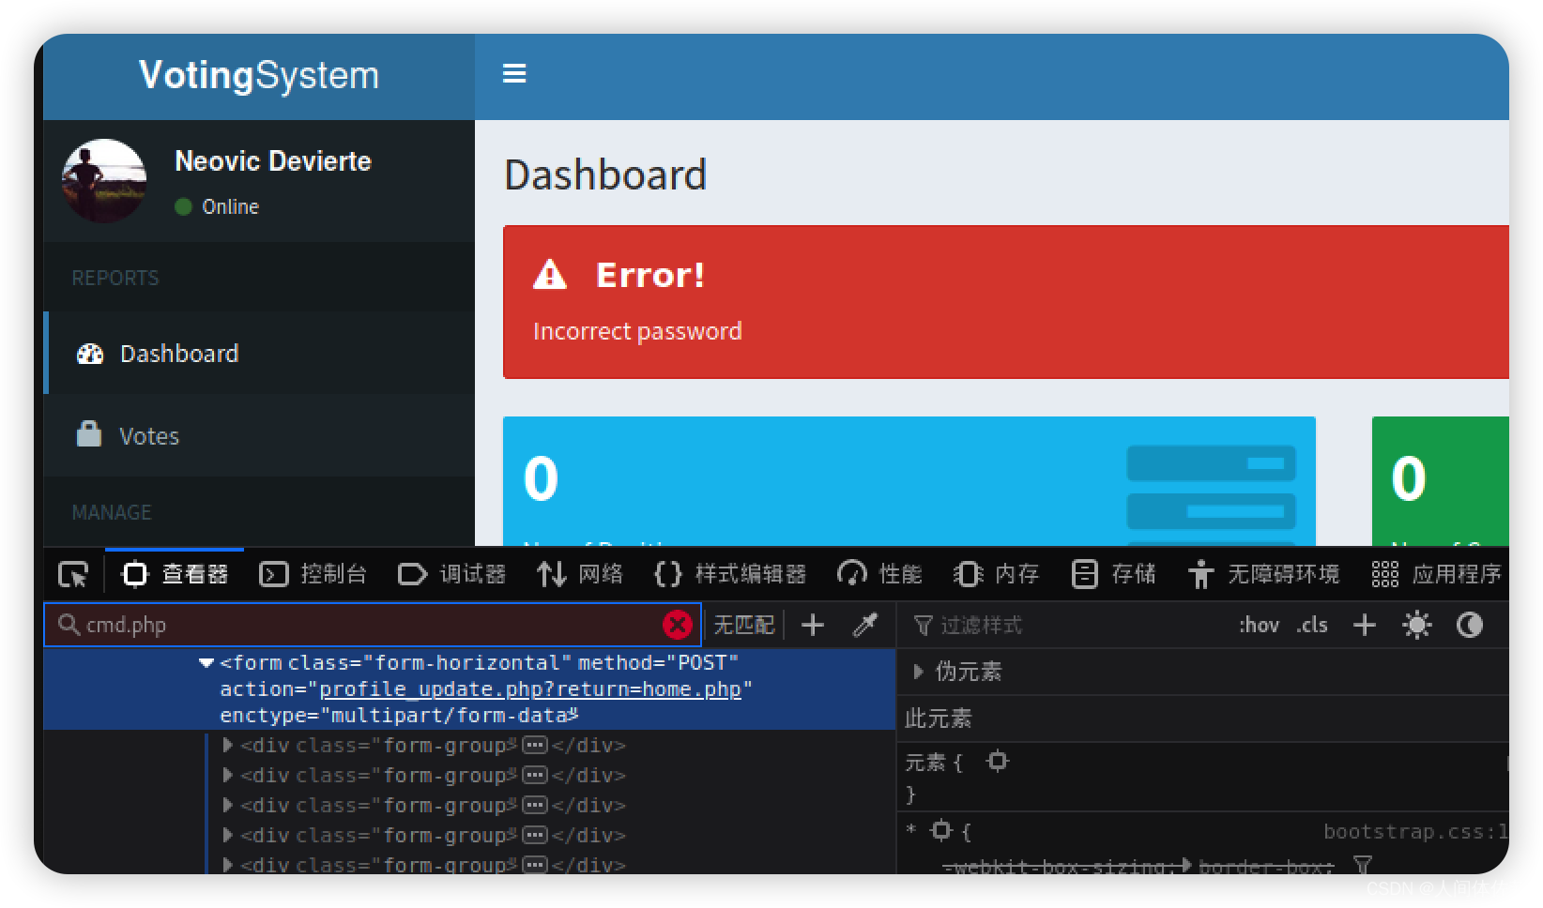Switch to the 性能 performance tab
The height and width of the screenshot is (908, 1543).
(x=879, y=574)
